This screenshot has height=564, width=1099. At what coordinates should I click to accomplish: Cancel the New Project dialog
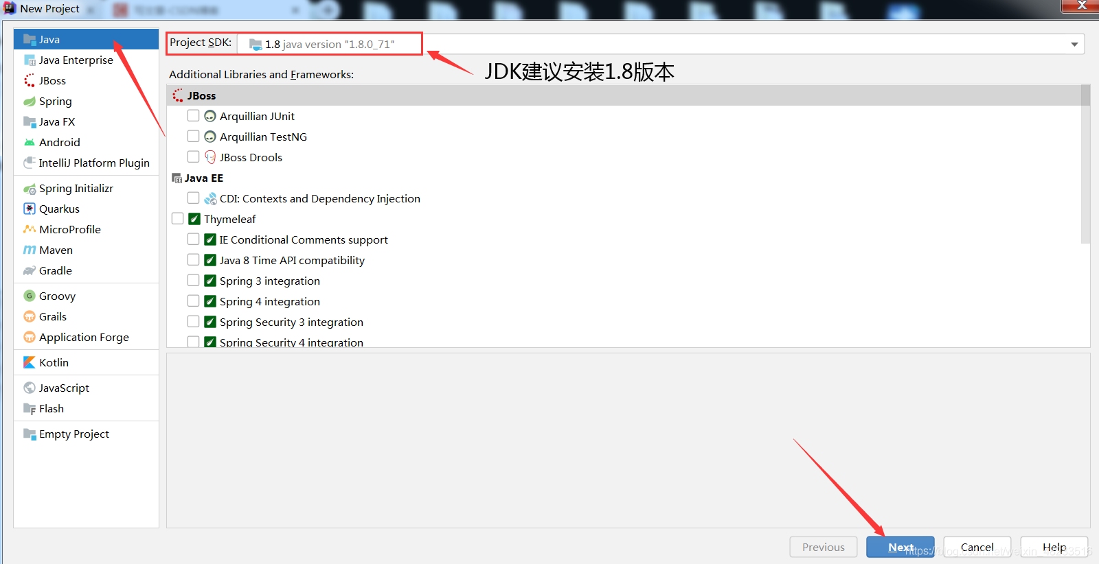point(977,547)
